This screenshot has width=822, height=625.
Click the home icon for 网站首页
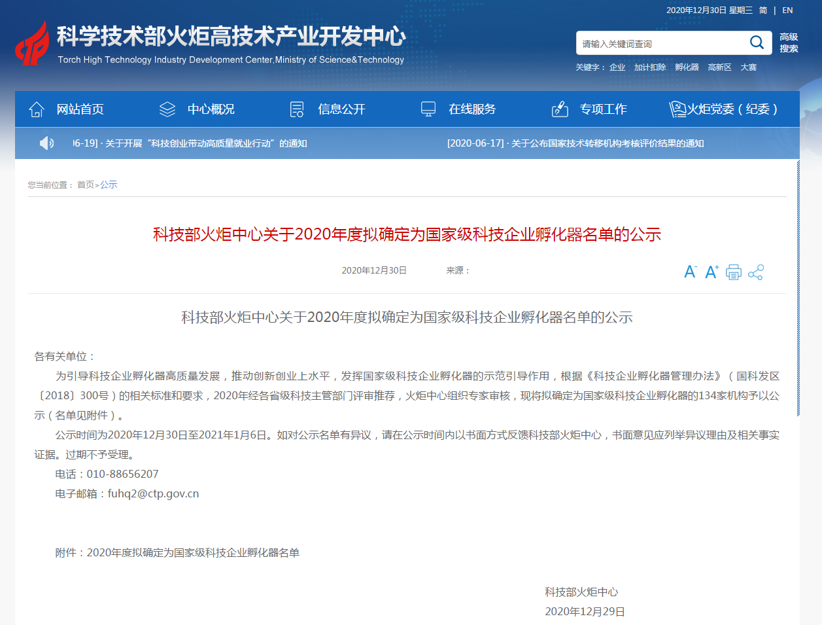[x=37, y=109]
